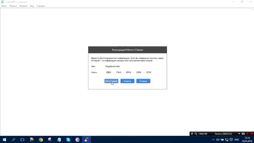Open the recorder dropdown arrow
This screenshot has height=143, width=254.
coord(239,134)
